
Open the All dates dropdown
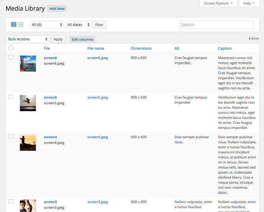[x=78, y=25]
